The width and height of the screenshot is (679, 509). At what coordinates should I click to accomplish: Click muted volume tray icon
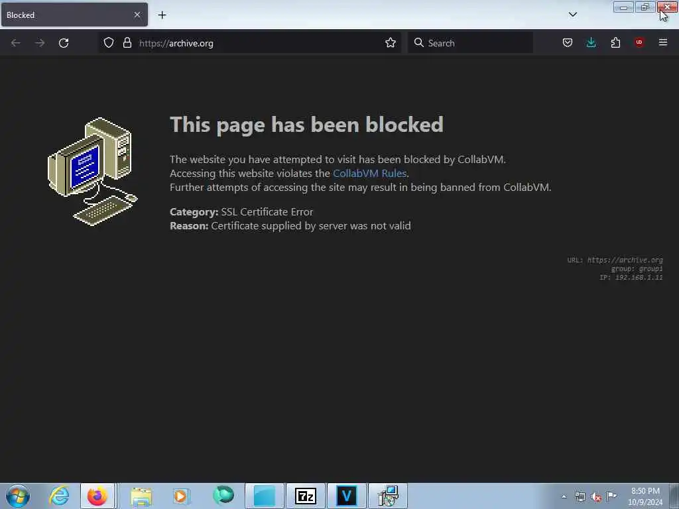[596, 497]
